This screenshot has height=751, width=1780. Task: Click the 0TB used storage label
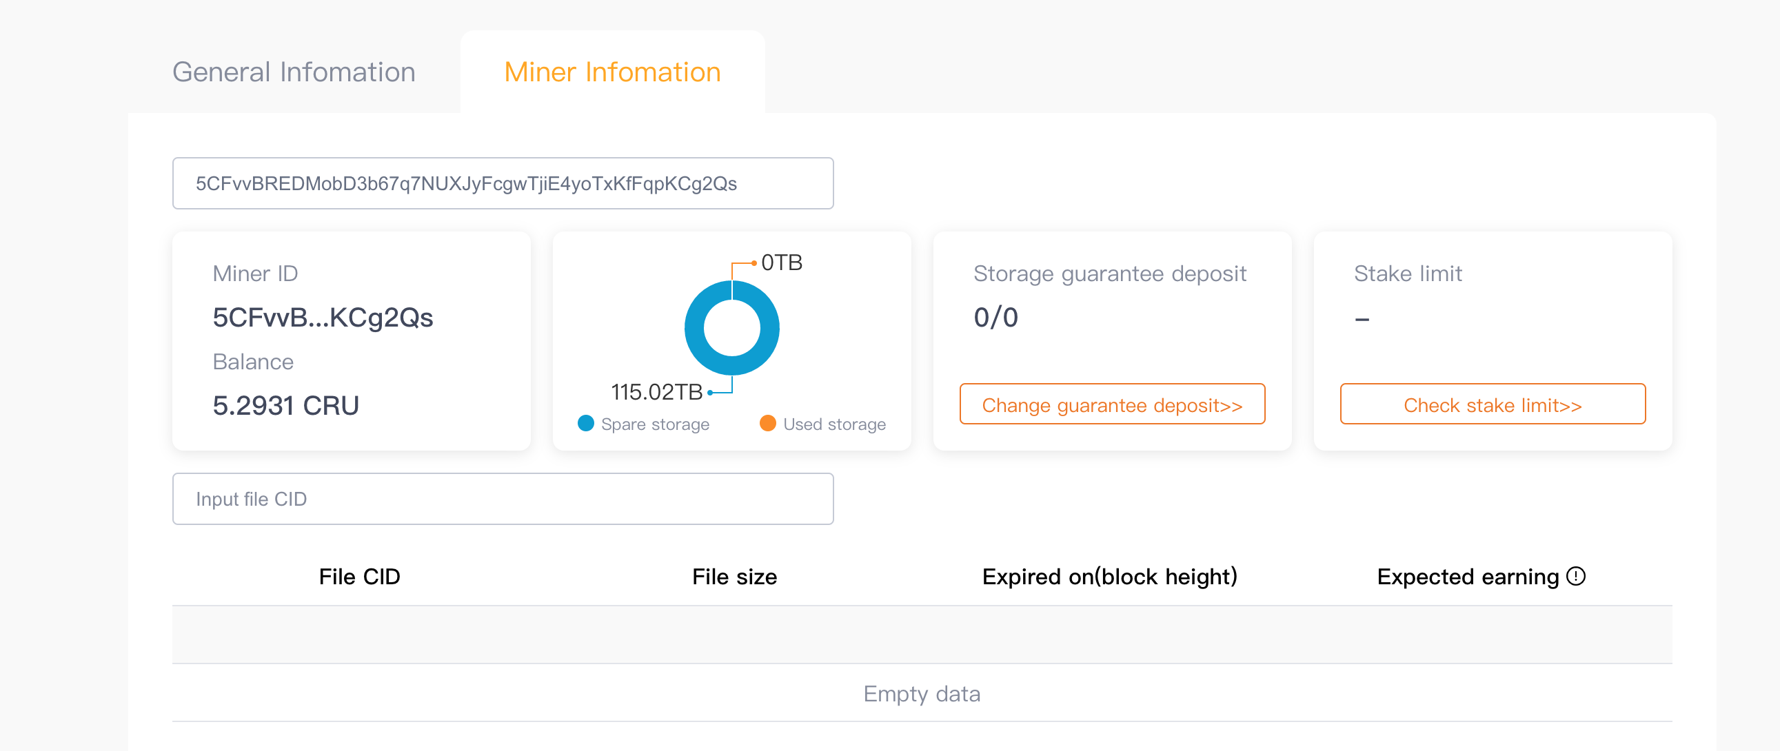coord(782,263)
